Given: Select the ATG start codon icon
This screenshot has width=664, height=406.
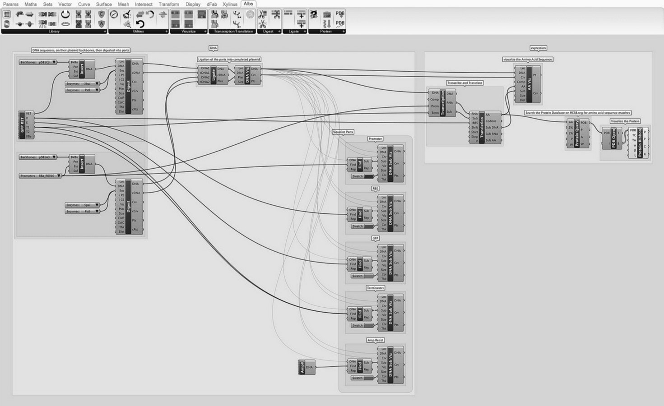Looking at the screenshot, I should (x=43, y=23).
